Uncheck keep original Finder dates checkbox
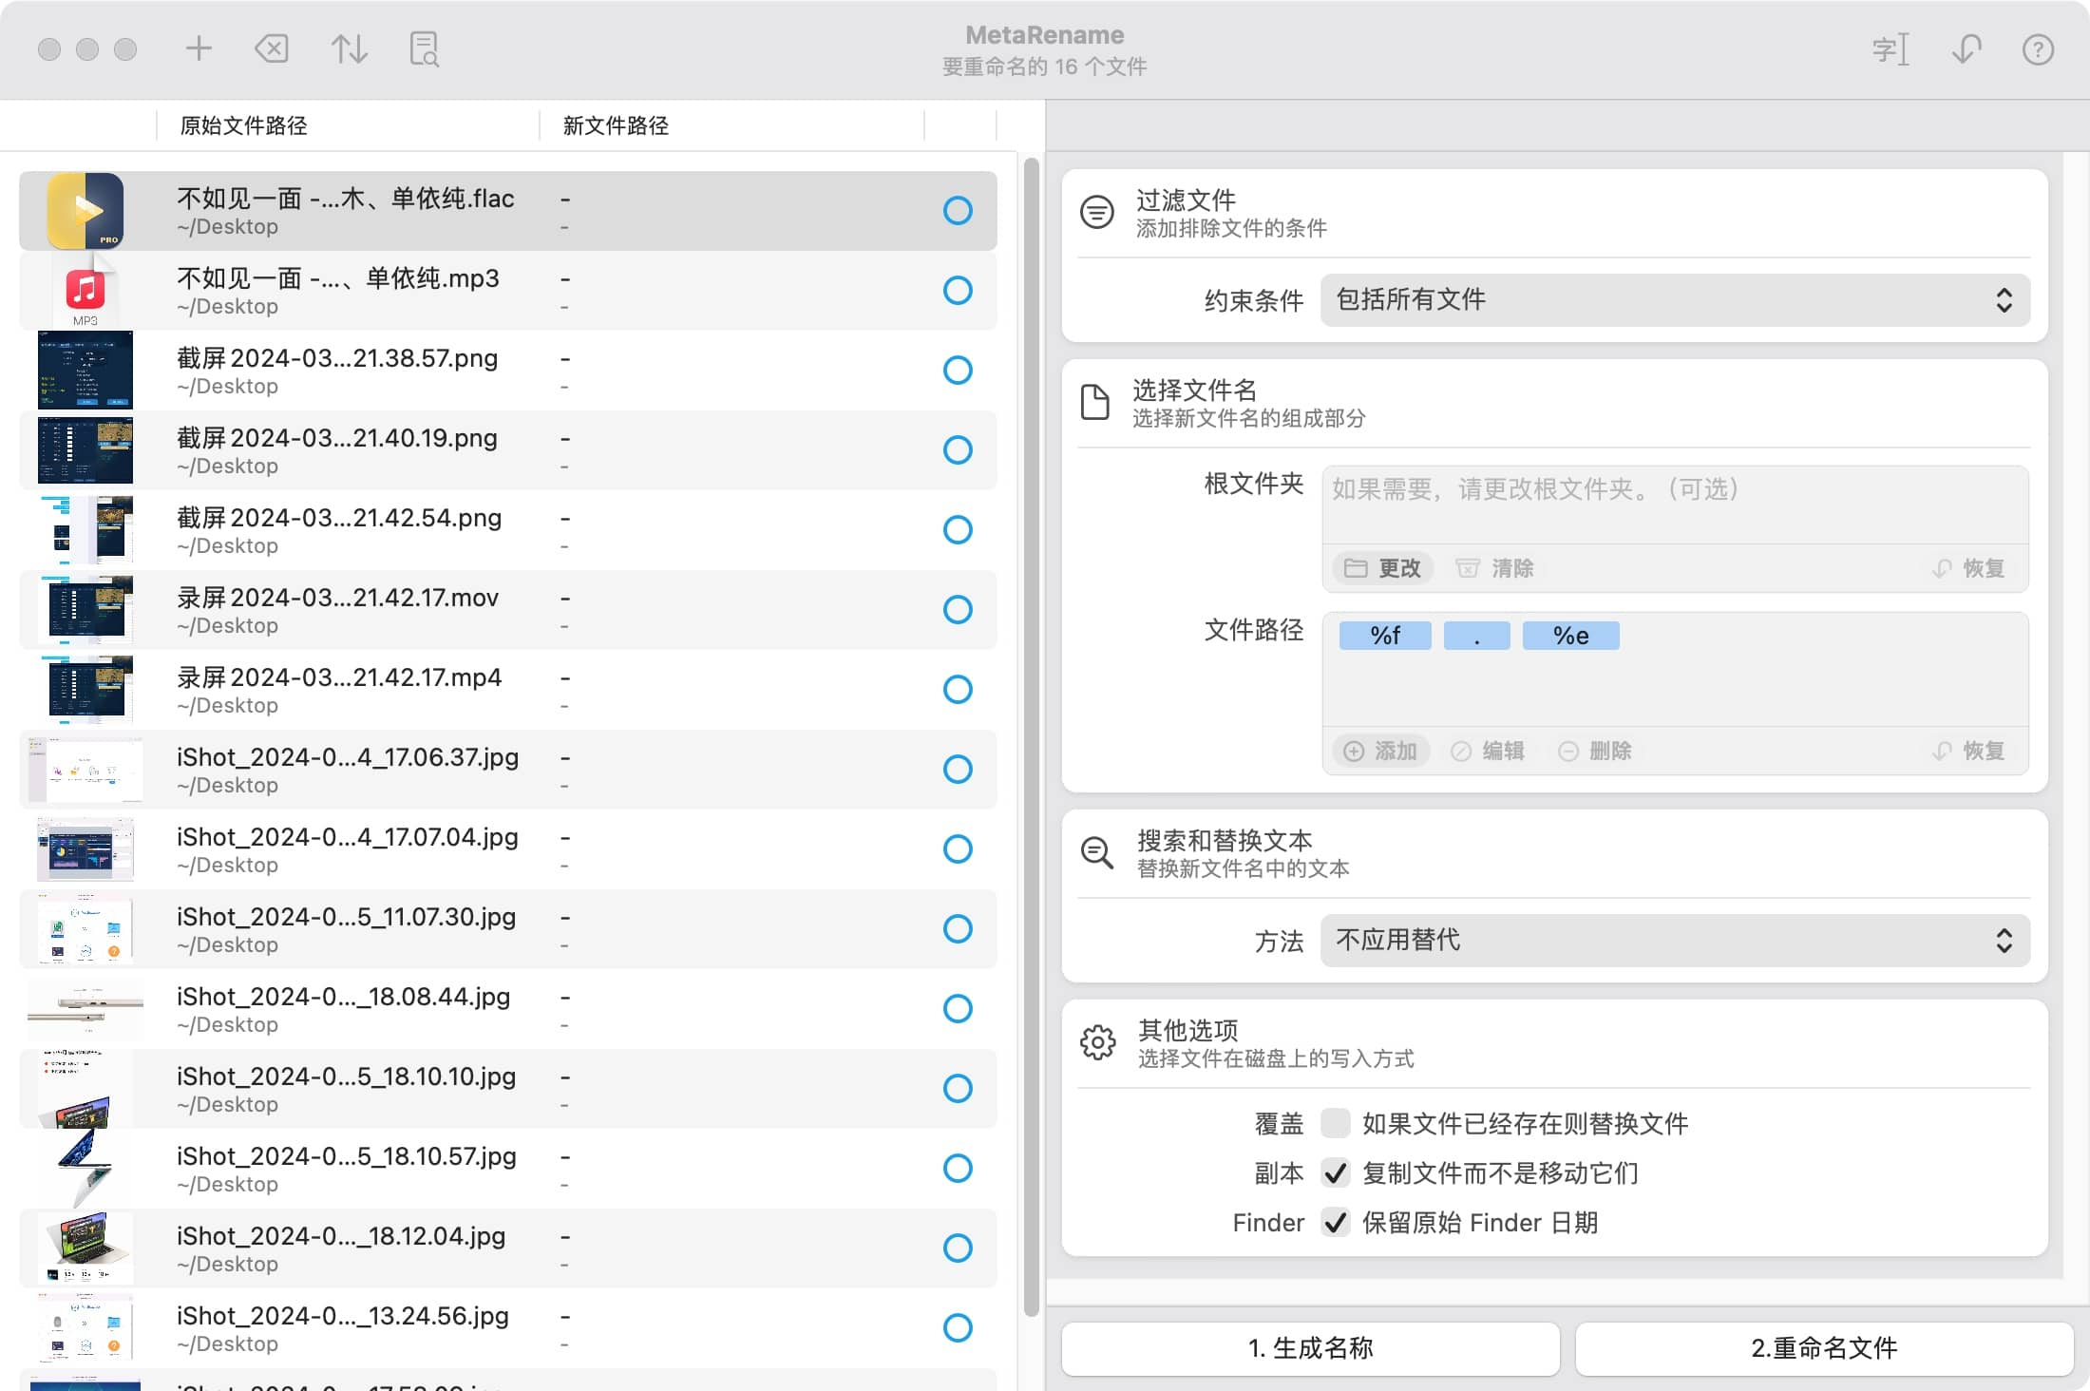The width and height of the screenshot is (2090, 1391). click(1335, 1222)
